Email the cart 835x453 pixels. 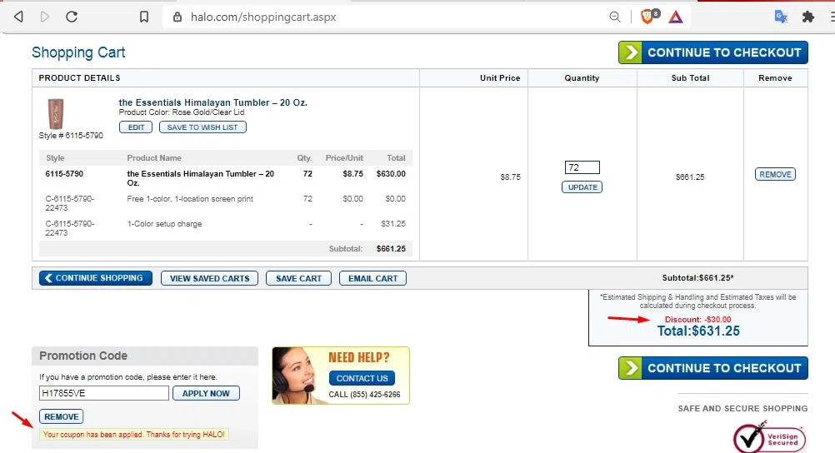pos(372,278)
